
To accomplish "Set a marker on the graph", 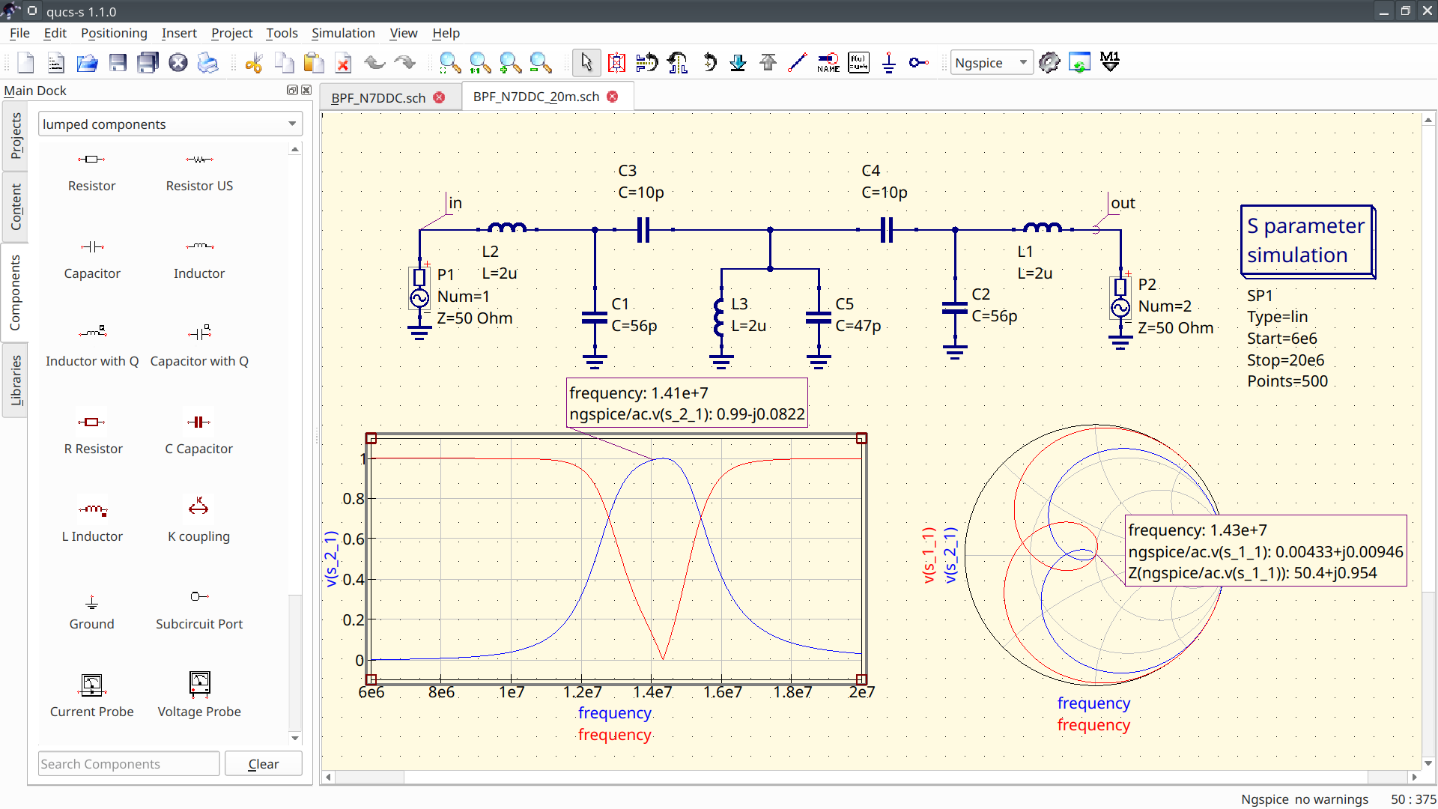I will [x=1110, y=63].
